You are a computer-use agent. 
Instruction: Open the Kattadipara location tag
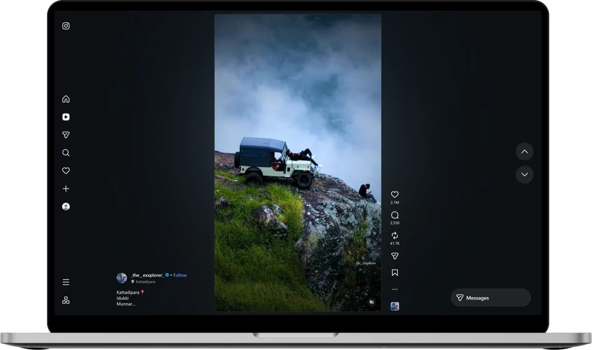[x=145, y=282]
